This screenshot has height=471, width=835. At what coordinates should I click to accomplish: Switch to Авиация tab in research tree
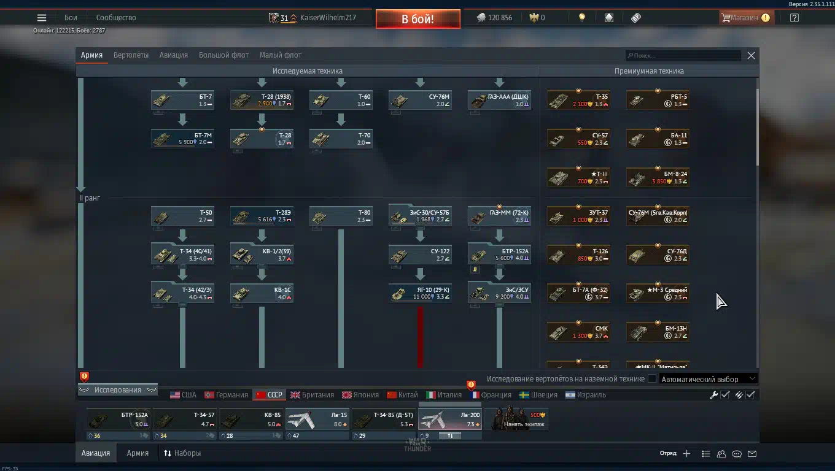pos(174,55)
